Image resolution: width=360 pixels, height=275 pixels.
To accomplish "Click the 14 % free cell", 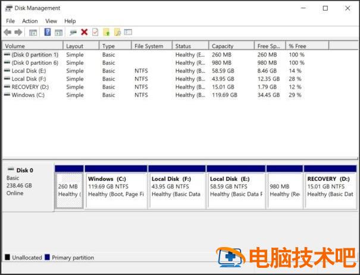I will pos(295,71).
